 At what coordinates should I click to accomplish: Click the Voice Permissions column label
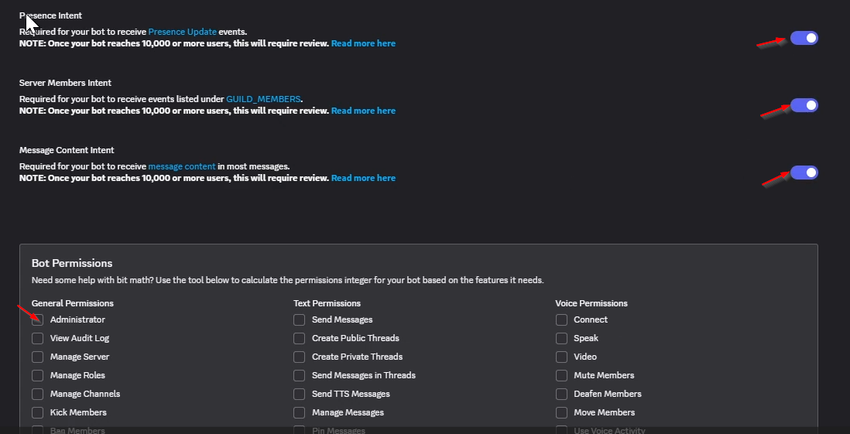[591, 303]
